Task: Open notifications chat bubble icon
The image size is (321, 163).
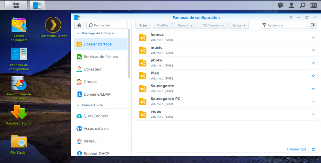Action: pos(280,5)
